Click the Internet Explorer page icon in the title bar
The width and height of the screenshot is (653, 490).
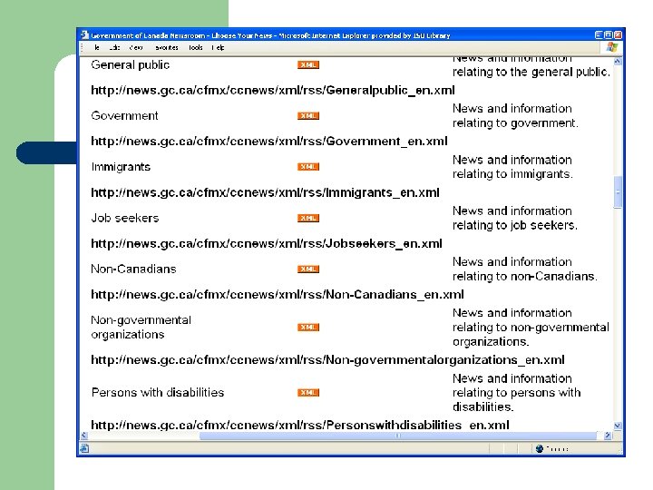click(85, 35)
